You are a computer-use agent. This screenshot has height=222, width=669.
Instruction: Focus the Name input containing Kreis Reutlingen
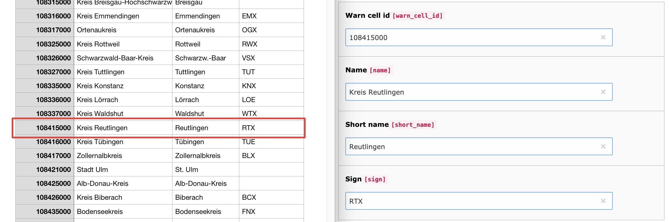pos(471,92)
